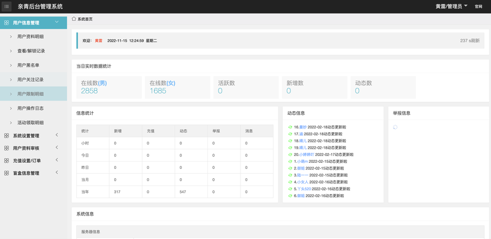Screen dimensions: 491x239
Task: Open 用户黑名单 in the sidebar
Action: [34, 65]
